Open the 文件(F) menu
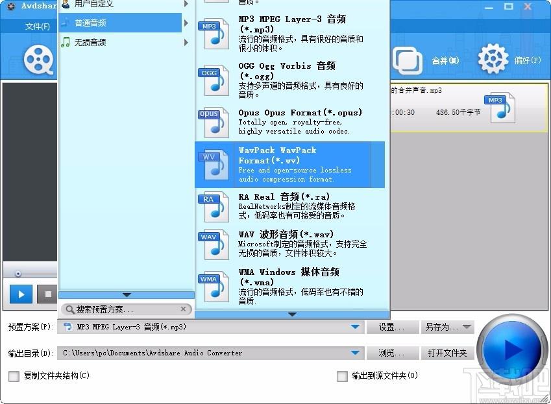 coord(37,27)
